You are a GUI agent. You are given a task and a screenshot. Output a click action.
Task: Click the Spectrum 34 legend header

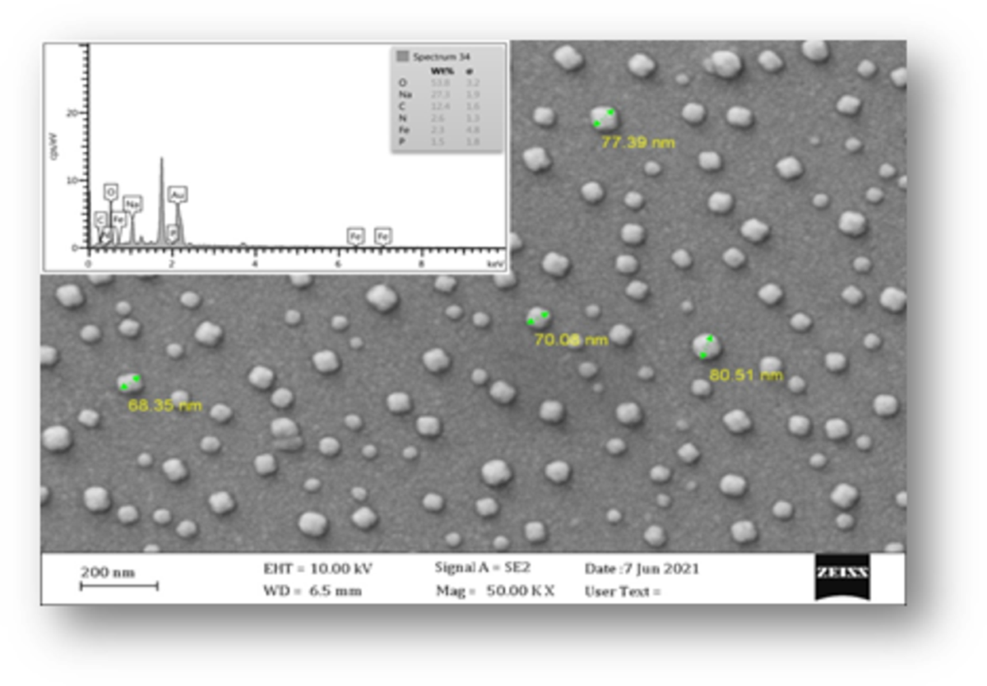click(x=443, y=56)
